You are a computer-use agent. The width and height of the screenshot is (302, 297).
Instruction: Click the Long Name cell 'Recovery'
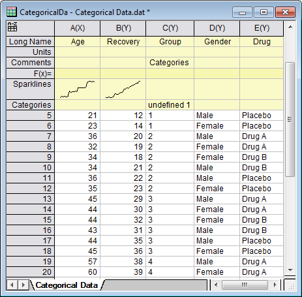pyautogui.click(x=123, y=42)
